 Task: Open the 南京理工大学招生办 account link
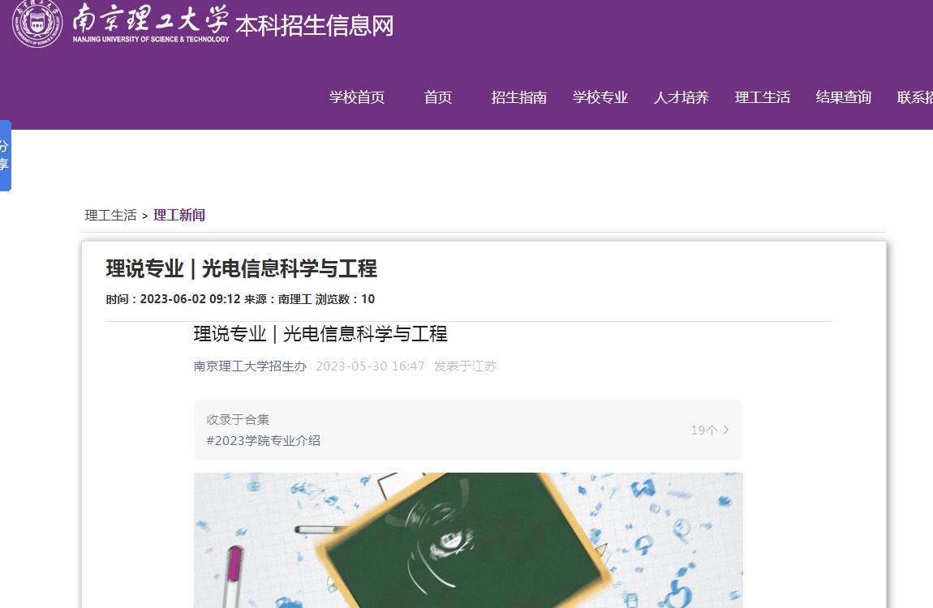pyautogui.click(x=250, y=366)
